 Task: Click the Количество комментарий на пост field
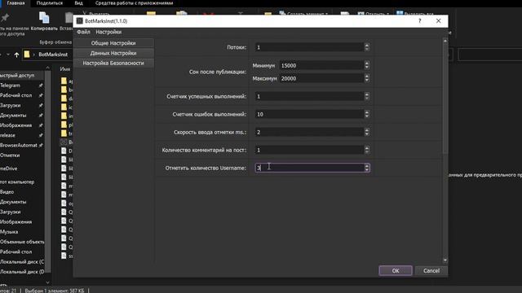coord(309,150)
